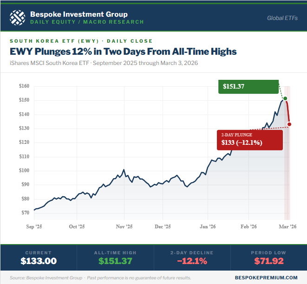Image resolution: width=307 pixels, height=284 pixels.
Task: Click the chart headline about EWY plunge
Action: pyautogui.click(x=123, y=52)
